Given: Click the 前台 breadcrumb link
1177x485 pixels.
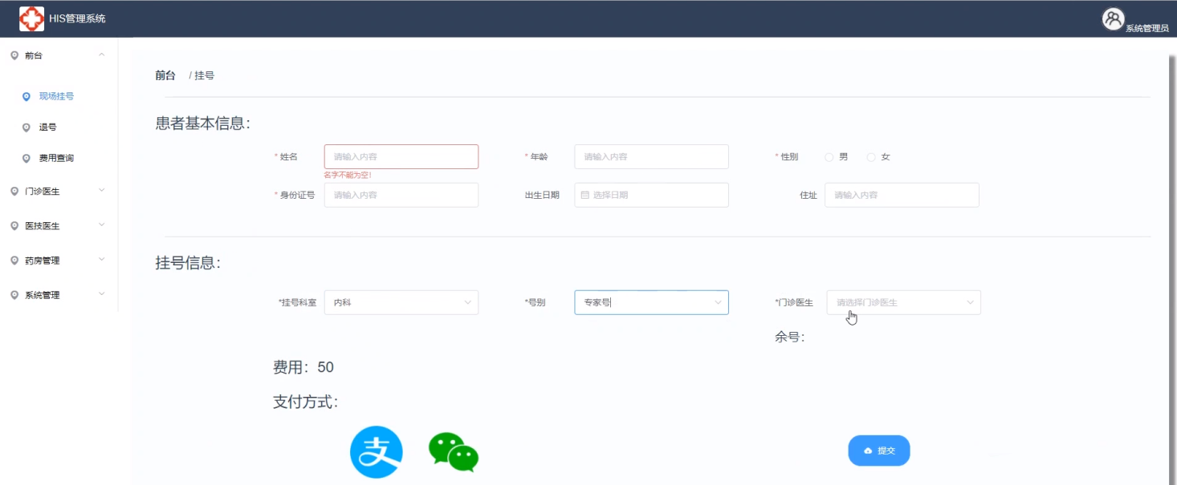Looking at the screenshot, I should click(165, 75).
